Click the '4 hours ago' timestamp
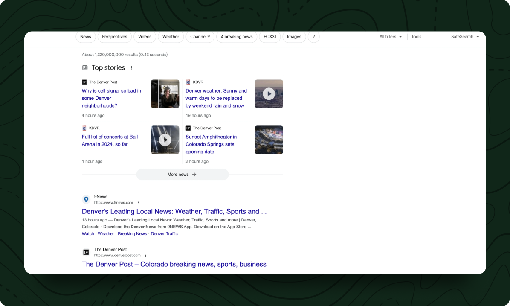The height and width of the screenshot is (306, 510). click(x=93, y=115)
